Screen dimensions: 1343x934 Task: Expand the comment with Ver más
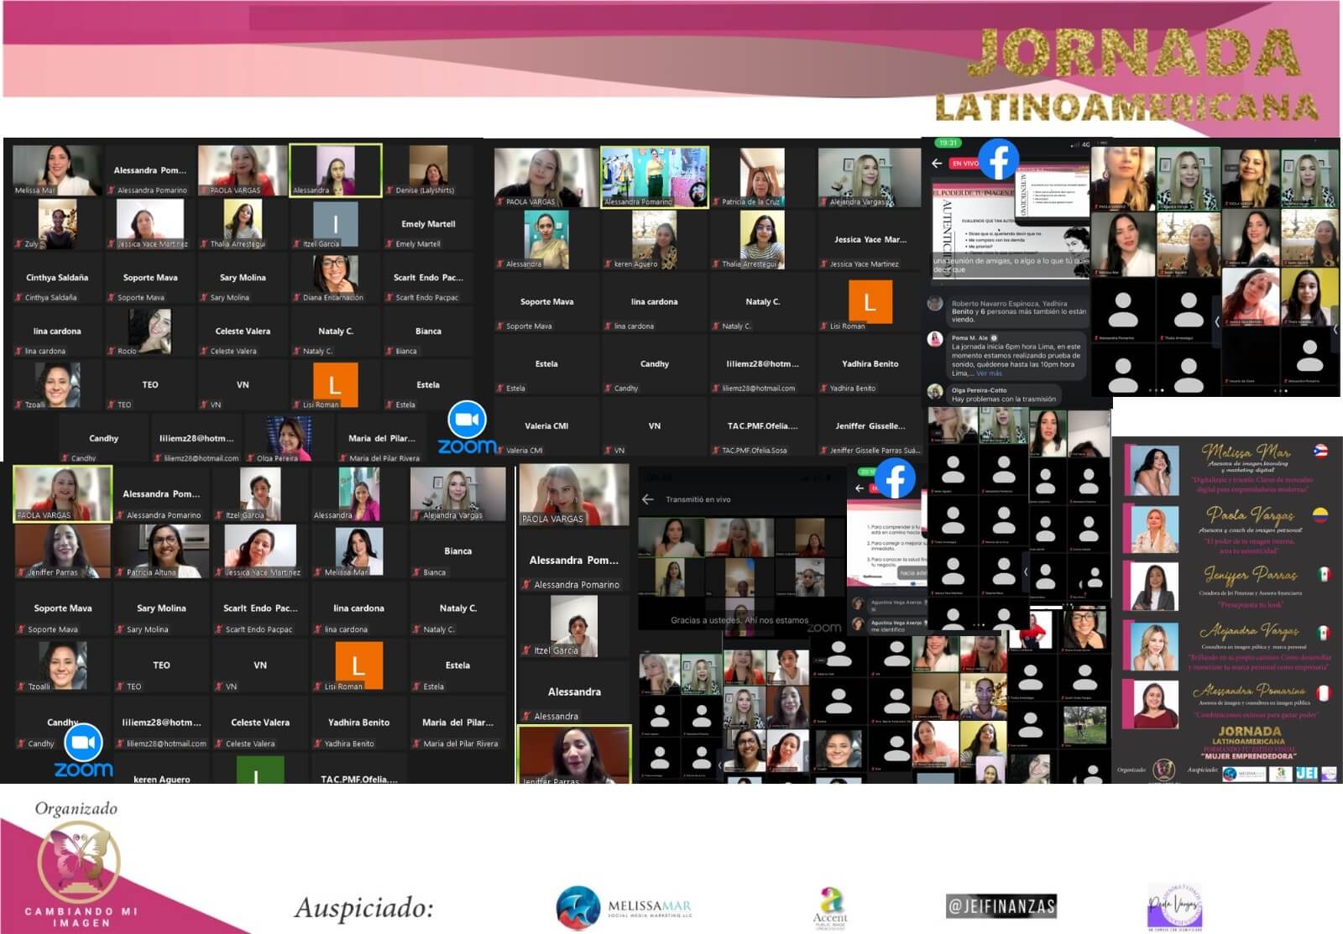[x=989, y=373]
